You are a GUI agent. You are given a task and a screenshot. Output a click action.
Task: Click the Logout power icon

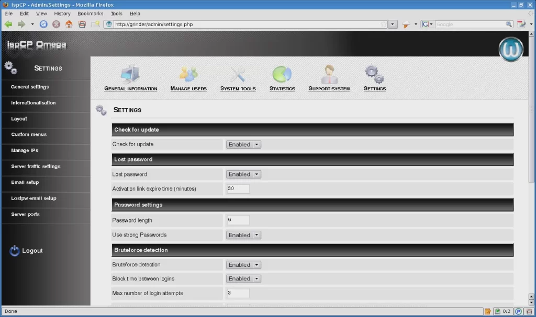[14, 251]
